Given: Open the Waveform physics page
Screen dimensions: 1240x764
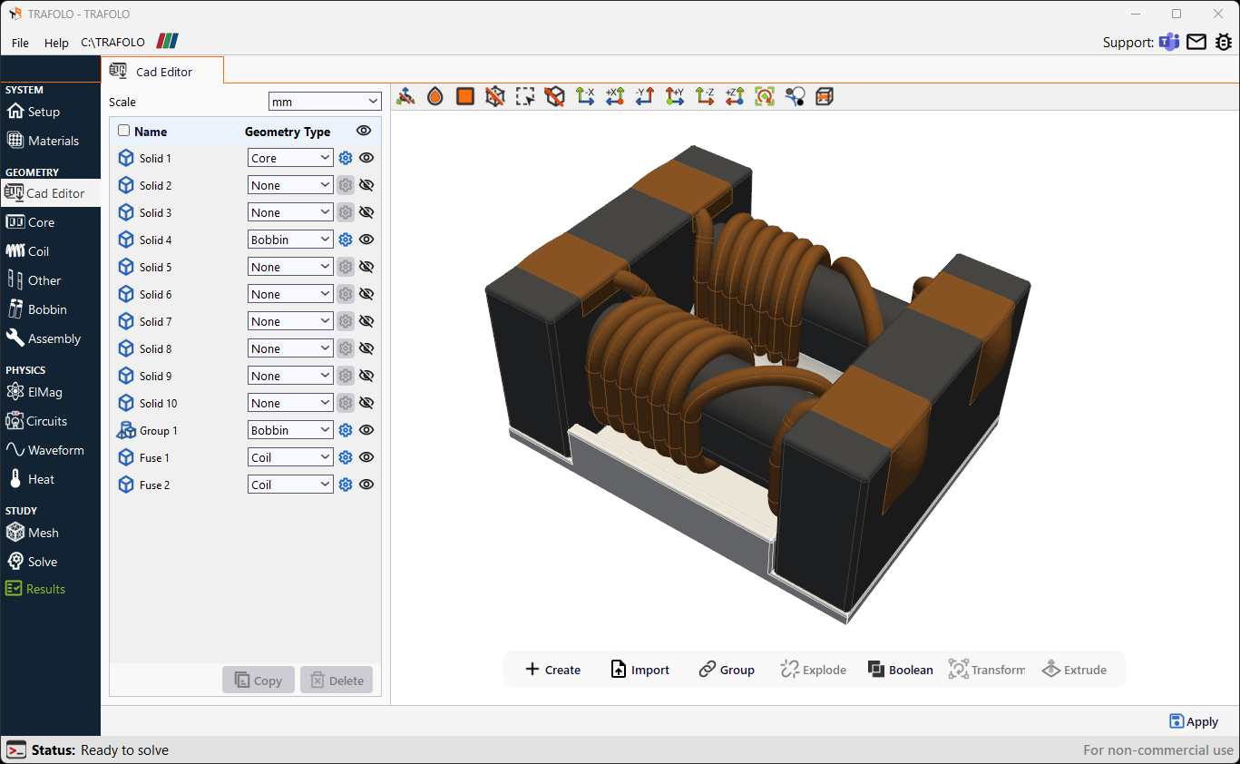Looking at the screenshot, I should pyautogui.click(x=51, y=450).
